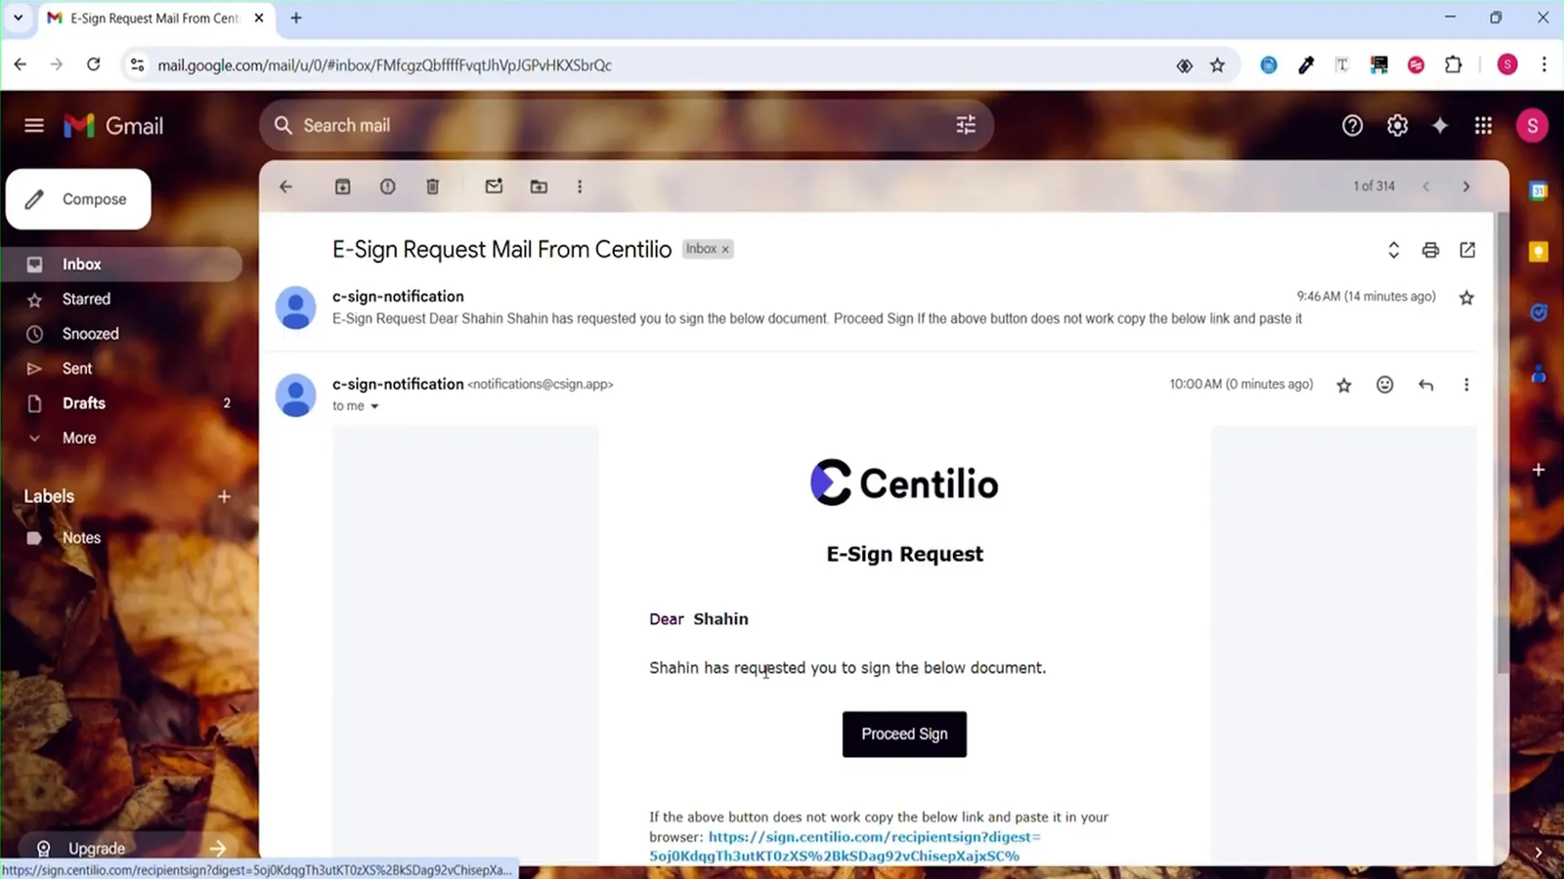The width and height of the screenshot is (1564, 879).
Task: Click the side panel toggle arrow at bottom right
Action: tap(1538, 852)
